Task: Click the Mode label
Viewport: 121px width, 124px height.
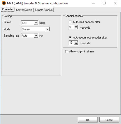Action: 7,29
